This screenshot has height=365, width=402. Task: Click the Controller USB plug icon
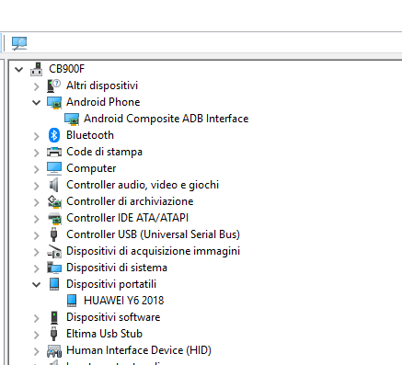[53, 234]
